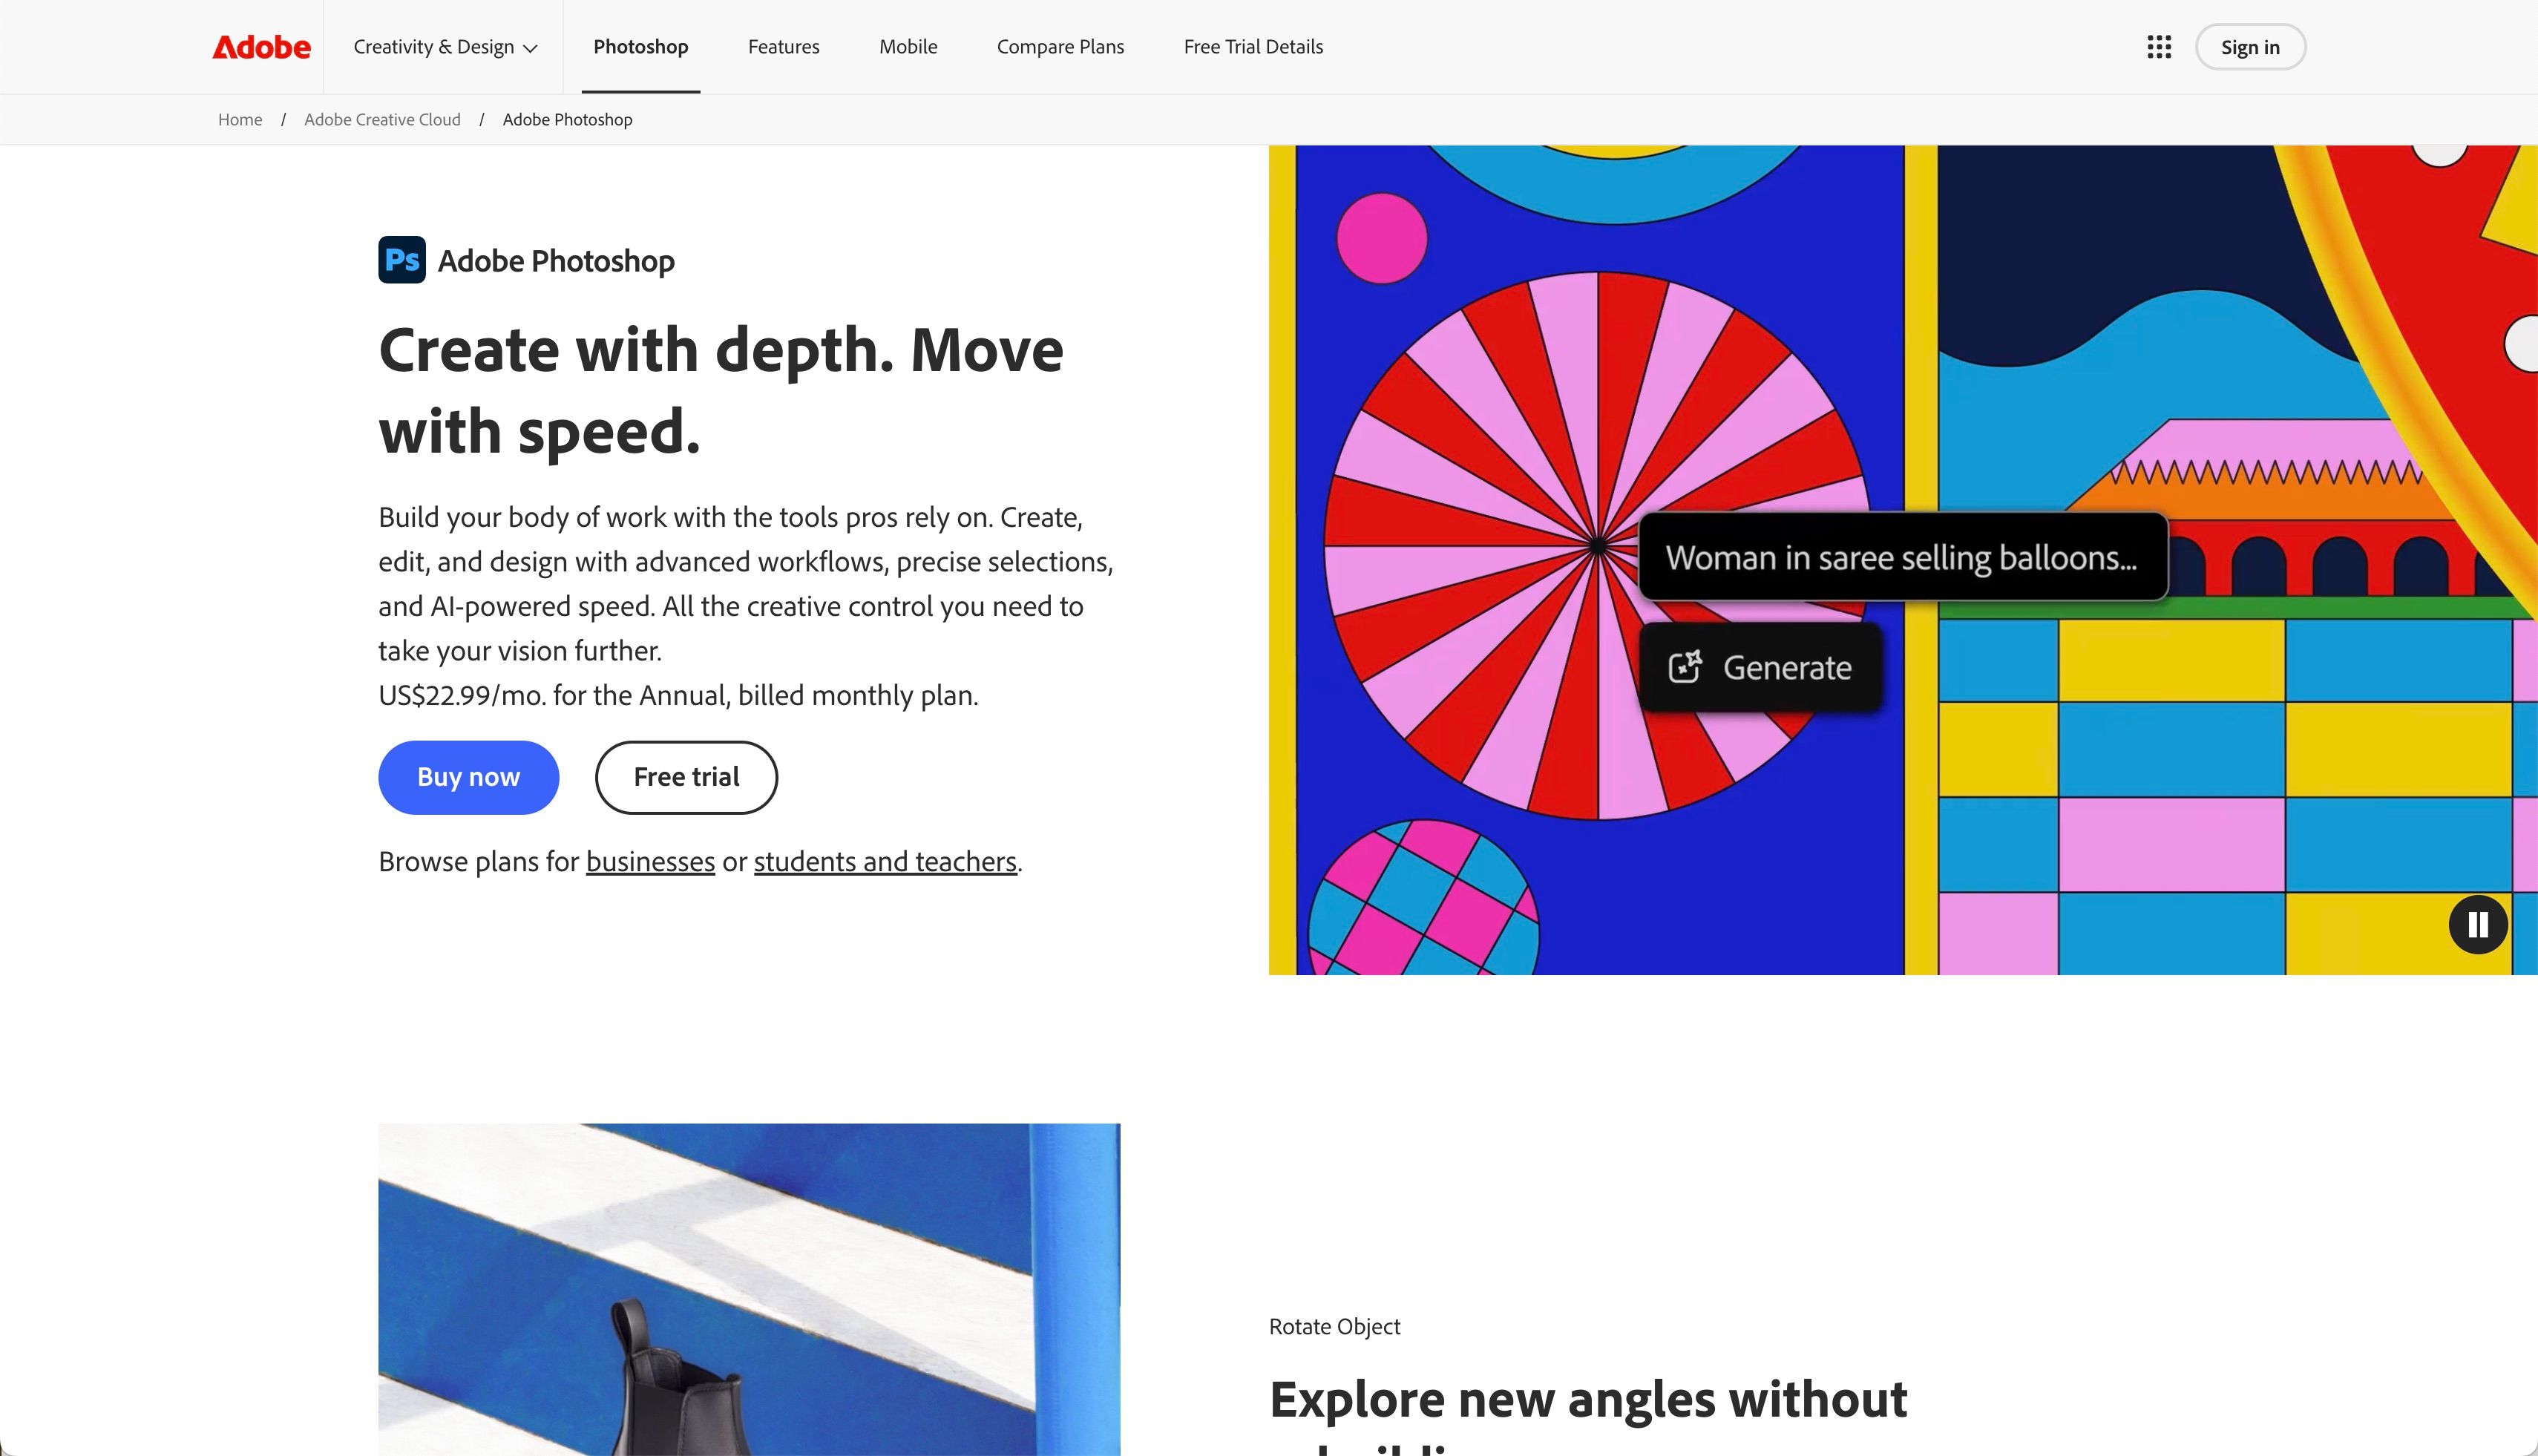Open the Features tab
The image size is (2538, 1456).
coord(784,47)
